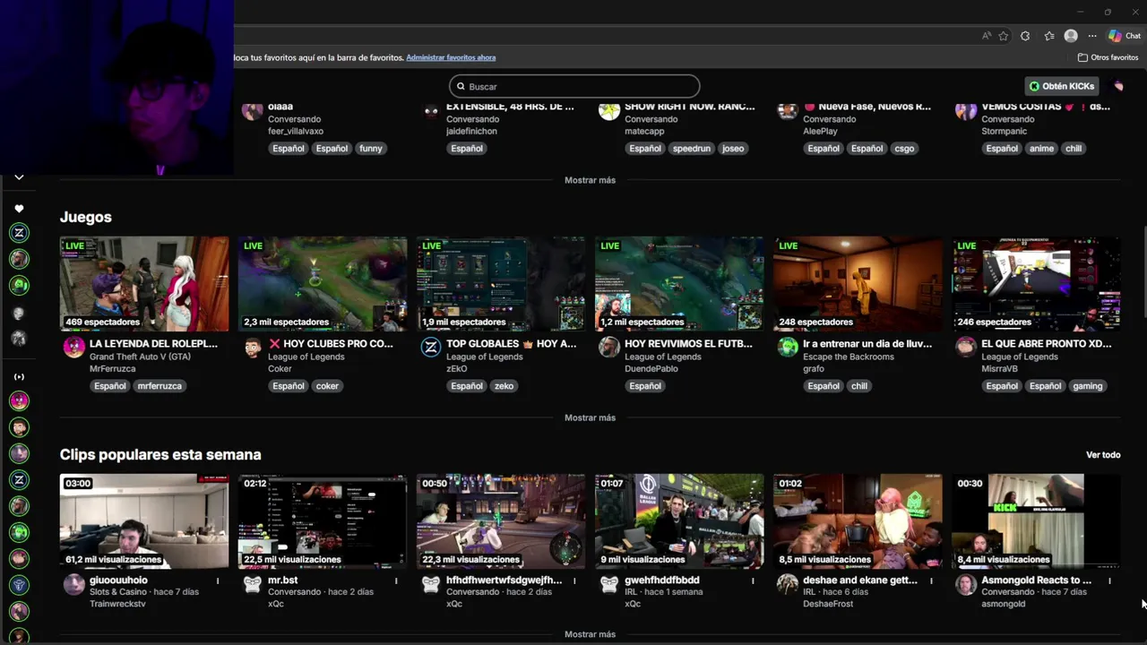Click the Buscar search field
1147x645 pixels.
pos(574,86)
